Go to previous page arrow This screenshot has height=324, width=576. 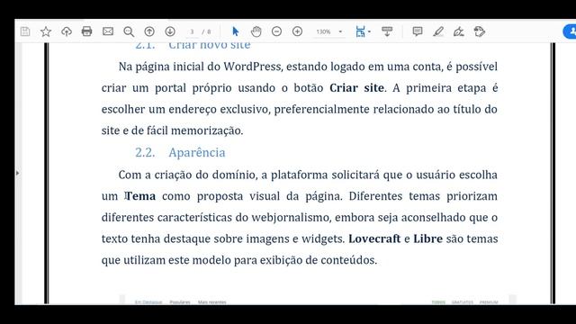[x=149, y=31]
